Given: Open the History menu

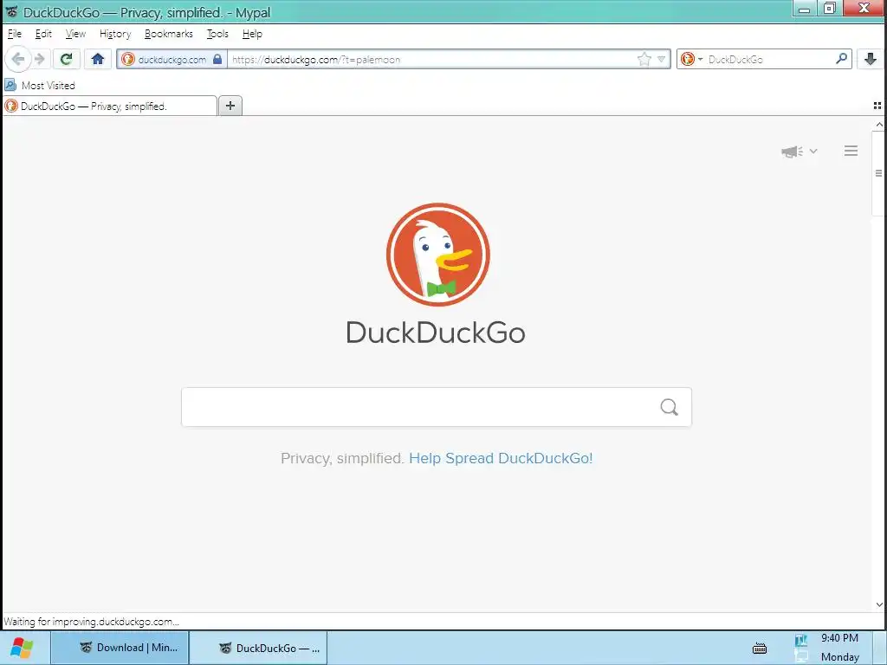Looking at the screenshot, I should point(115,34).
